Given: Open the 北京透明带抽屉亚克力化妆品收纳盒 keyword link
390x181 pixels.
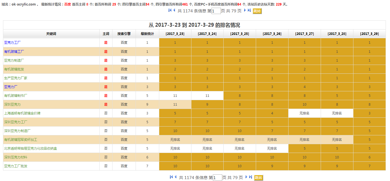Looking at the screenshot, I should (x=31, y=149).
